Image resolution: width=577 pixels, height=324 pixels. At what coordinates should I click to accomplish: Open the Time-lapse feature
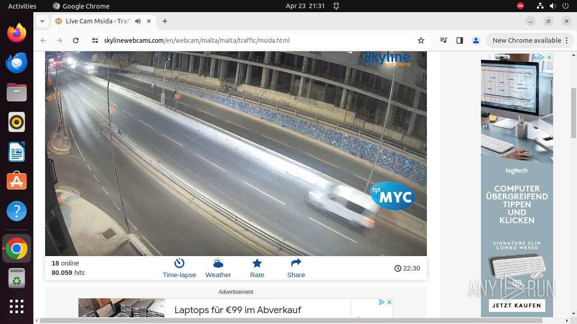click(179, 268)
